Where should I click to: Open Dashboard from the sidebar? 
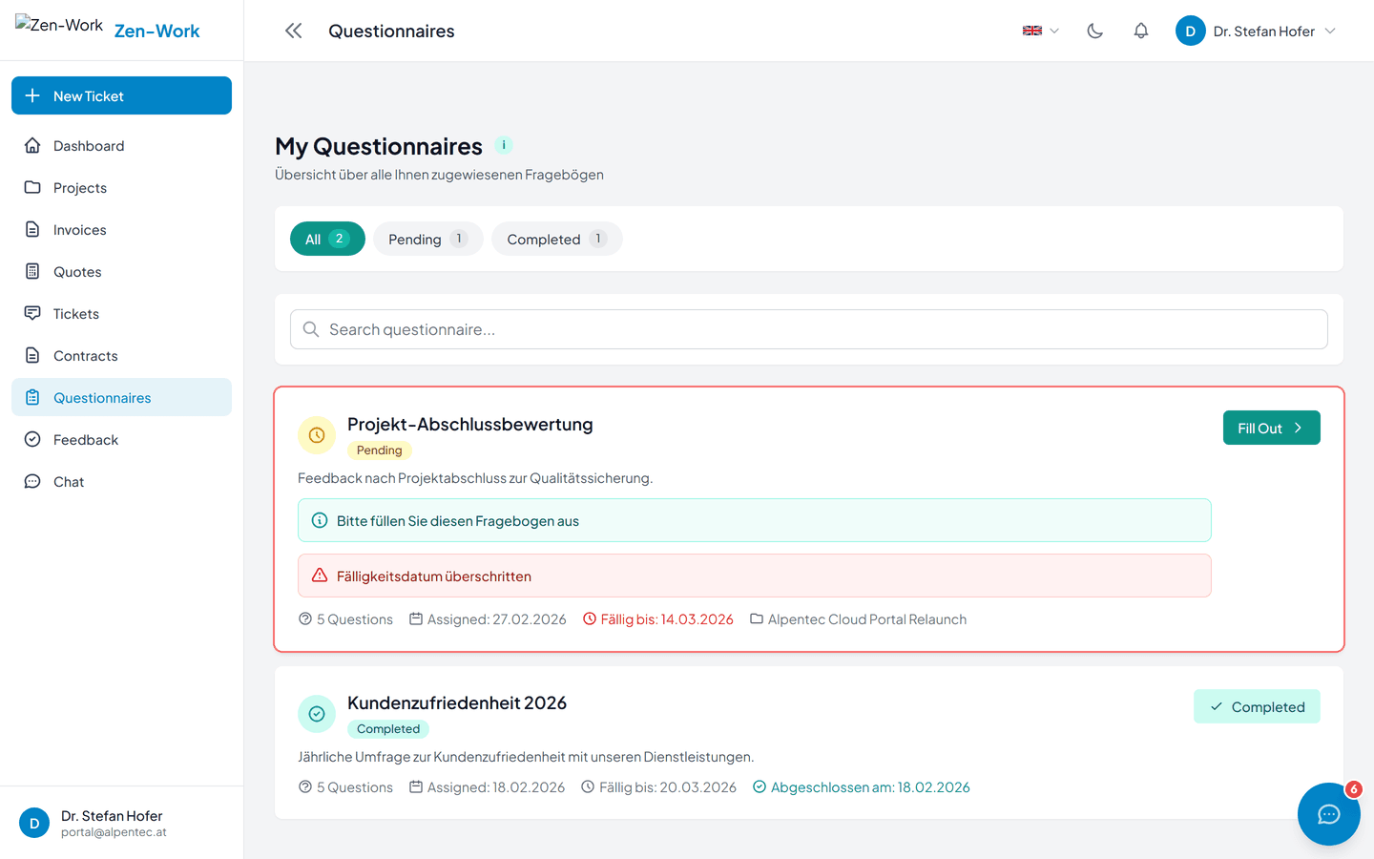121,146
